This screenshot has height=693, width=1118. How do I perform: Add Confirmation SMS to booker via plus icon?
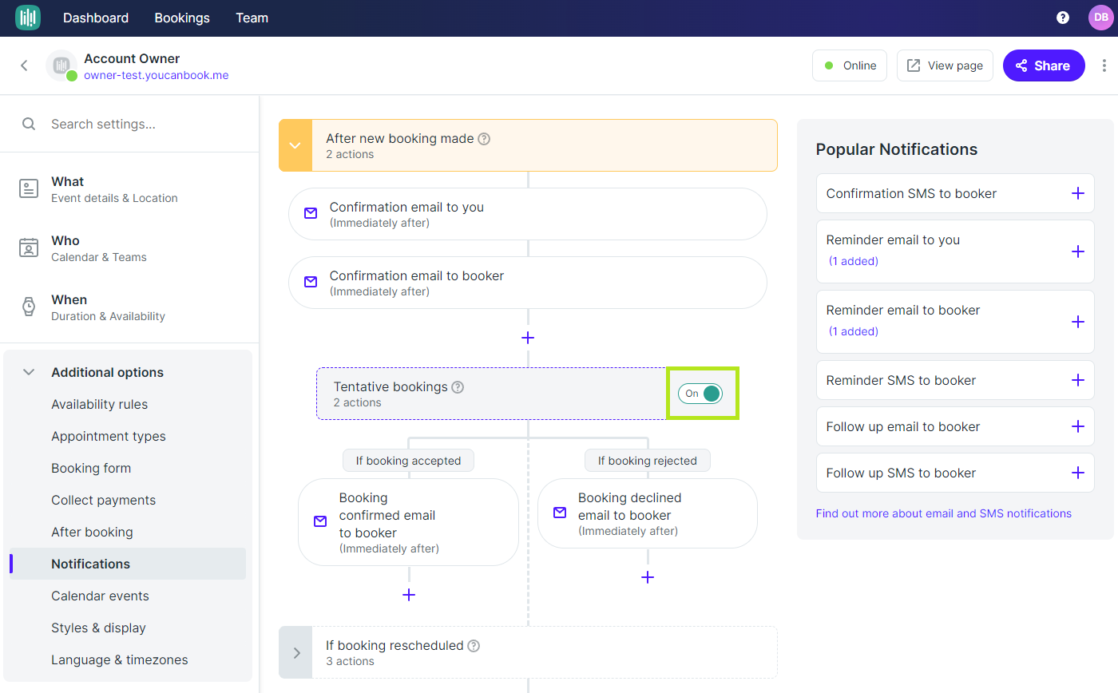(1077, 193)
